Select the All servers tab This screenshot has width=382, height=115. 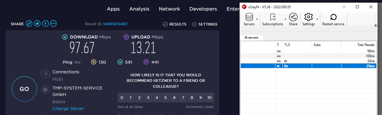252,38
